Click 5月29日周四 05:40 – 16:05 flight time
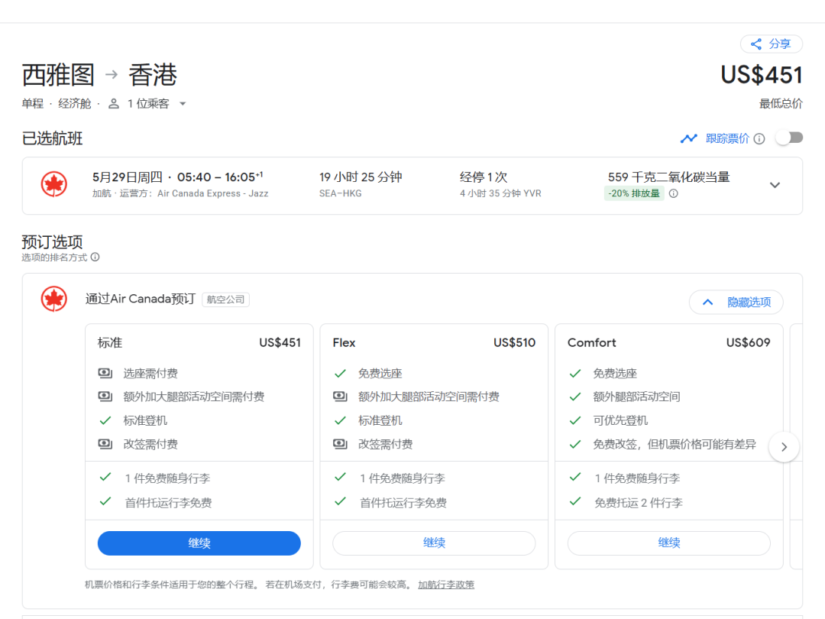The width and height of the screenshot is (825, 619). [178, 177]
